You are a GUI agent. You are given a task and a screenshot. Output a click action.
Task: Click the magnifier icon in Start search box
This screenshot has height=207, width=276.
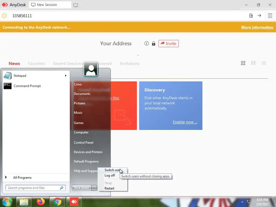click(61, 188)
